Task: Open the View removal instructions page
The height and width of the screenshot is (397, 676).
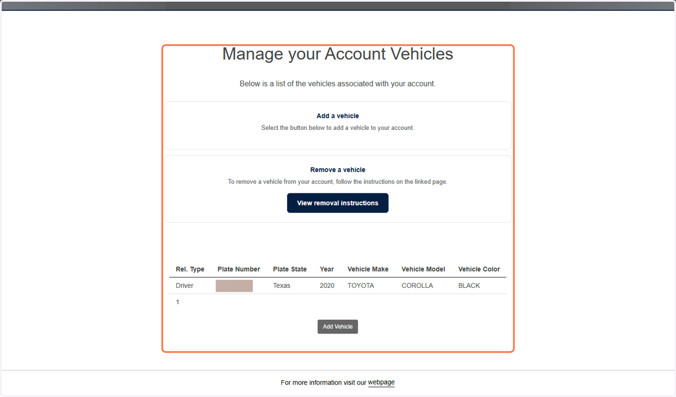Action: pyautogui.click(x=337, y=203)
